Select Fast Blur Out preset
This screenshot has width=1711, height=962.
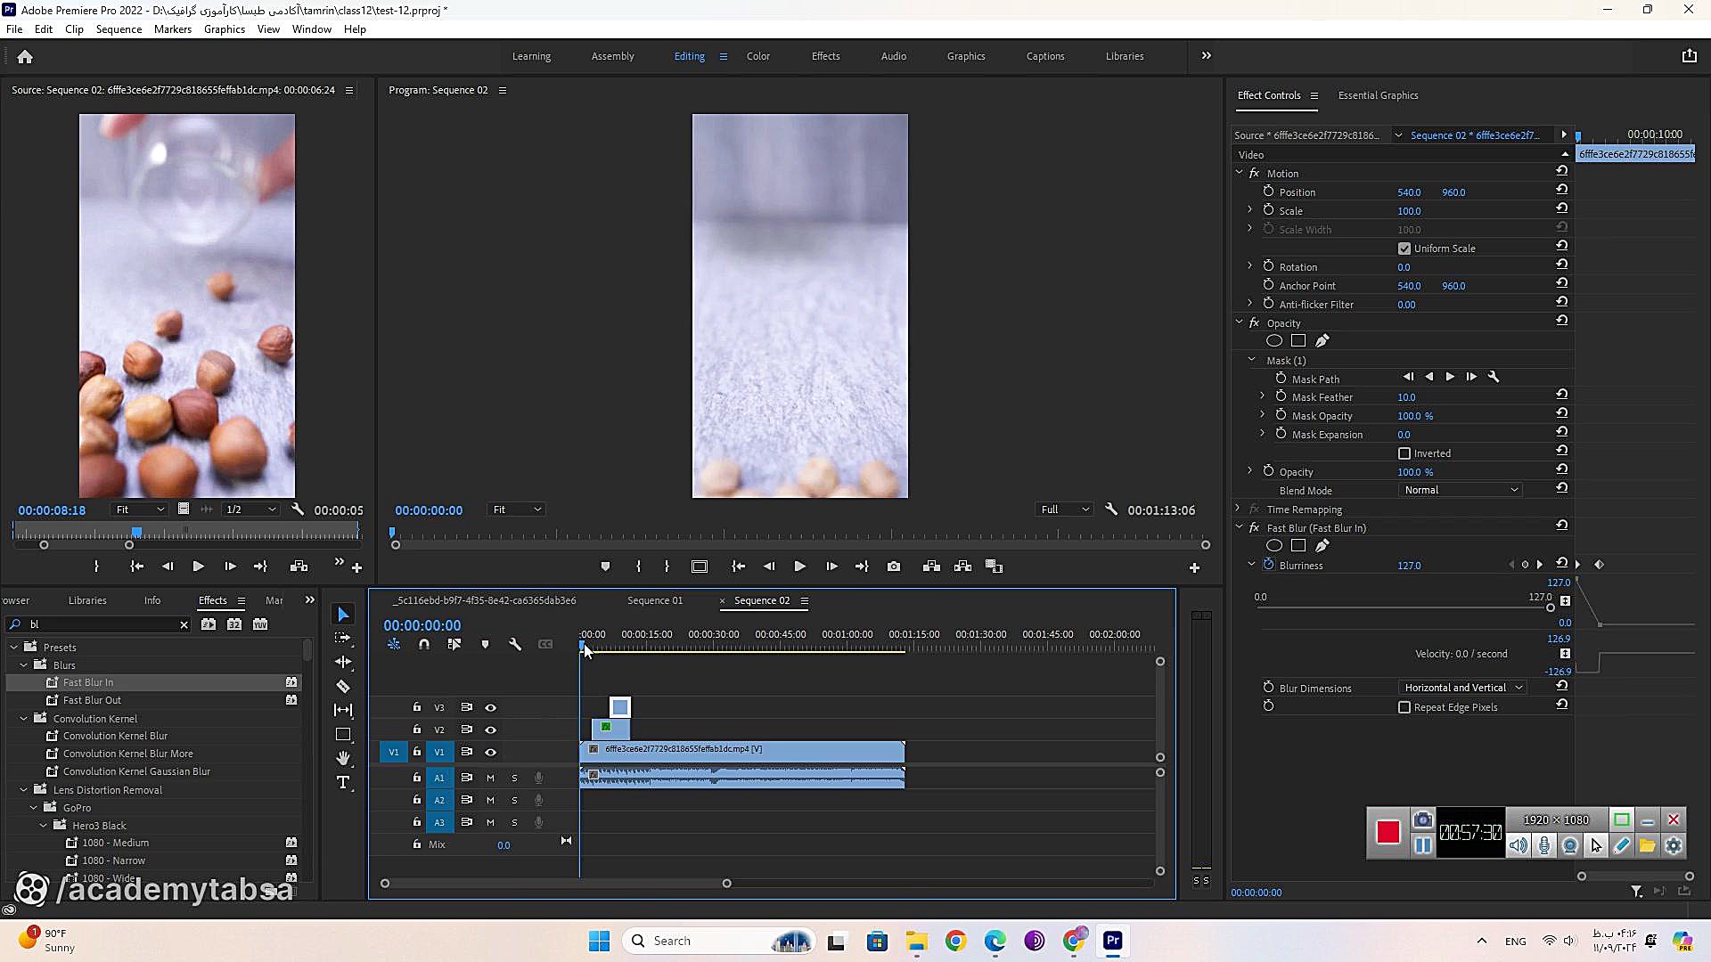pyautogui.click(x=92, y=700)
